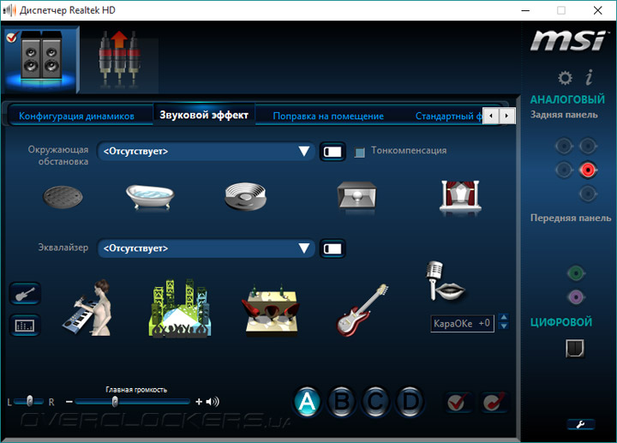Adjust the L/R balance slider handle

click(x=30, y=401)
